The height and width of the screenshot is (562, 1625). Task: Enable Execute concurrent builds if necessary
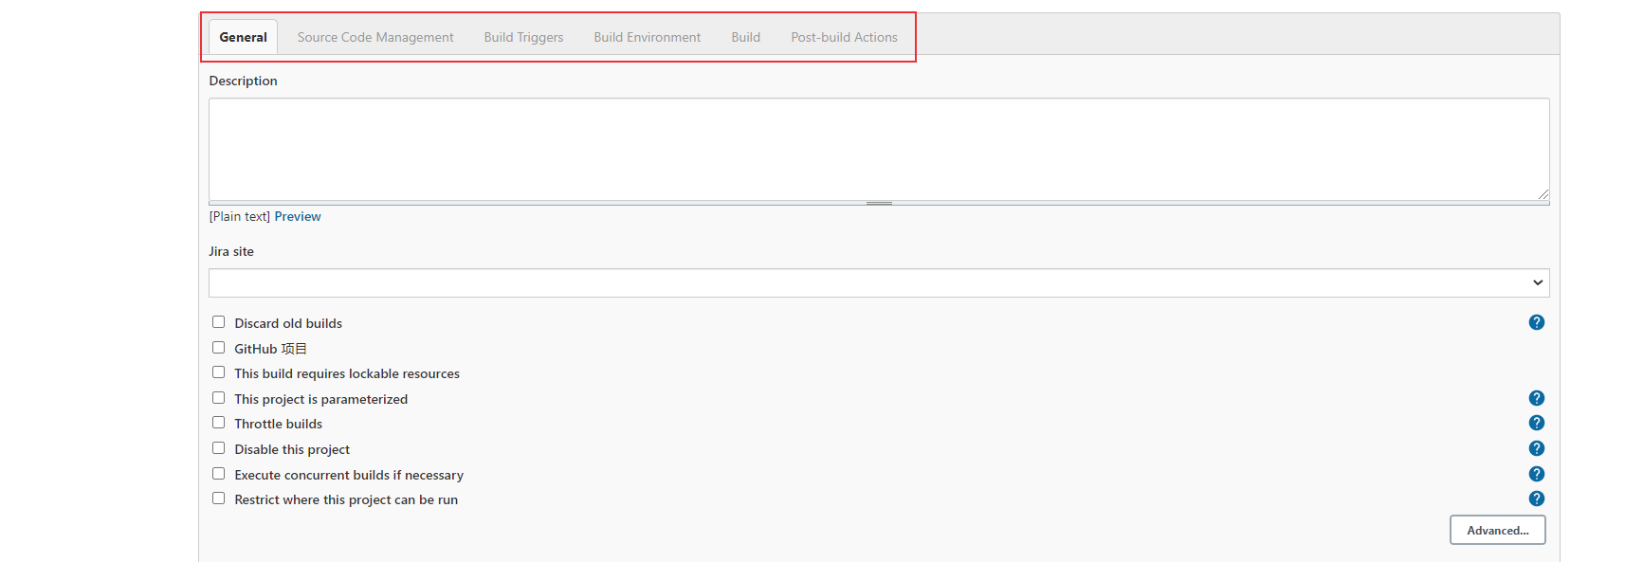(x=218, y=474)
